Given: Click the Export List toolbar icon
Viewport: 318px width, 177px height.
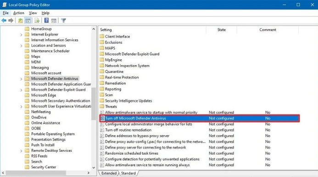Looking at the screenshot, I should [x=37, y=21].
